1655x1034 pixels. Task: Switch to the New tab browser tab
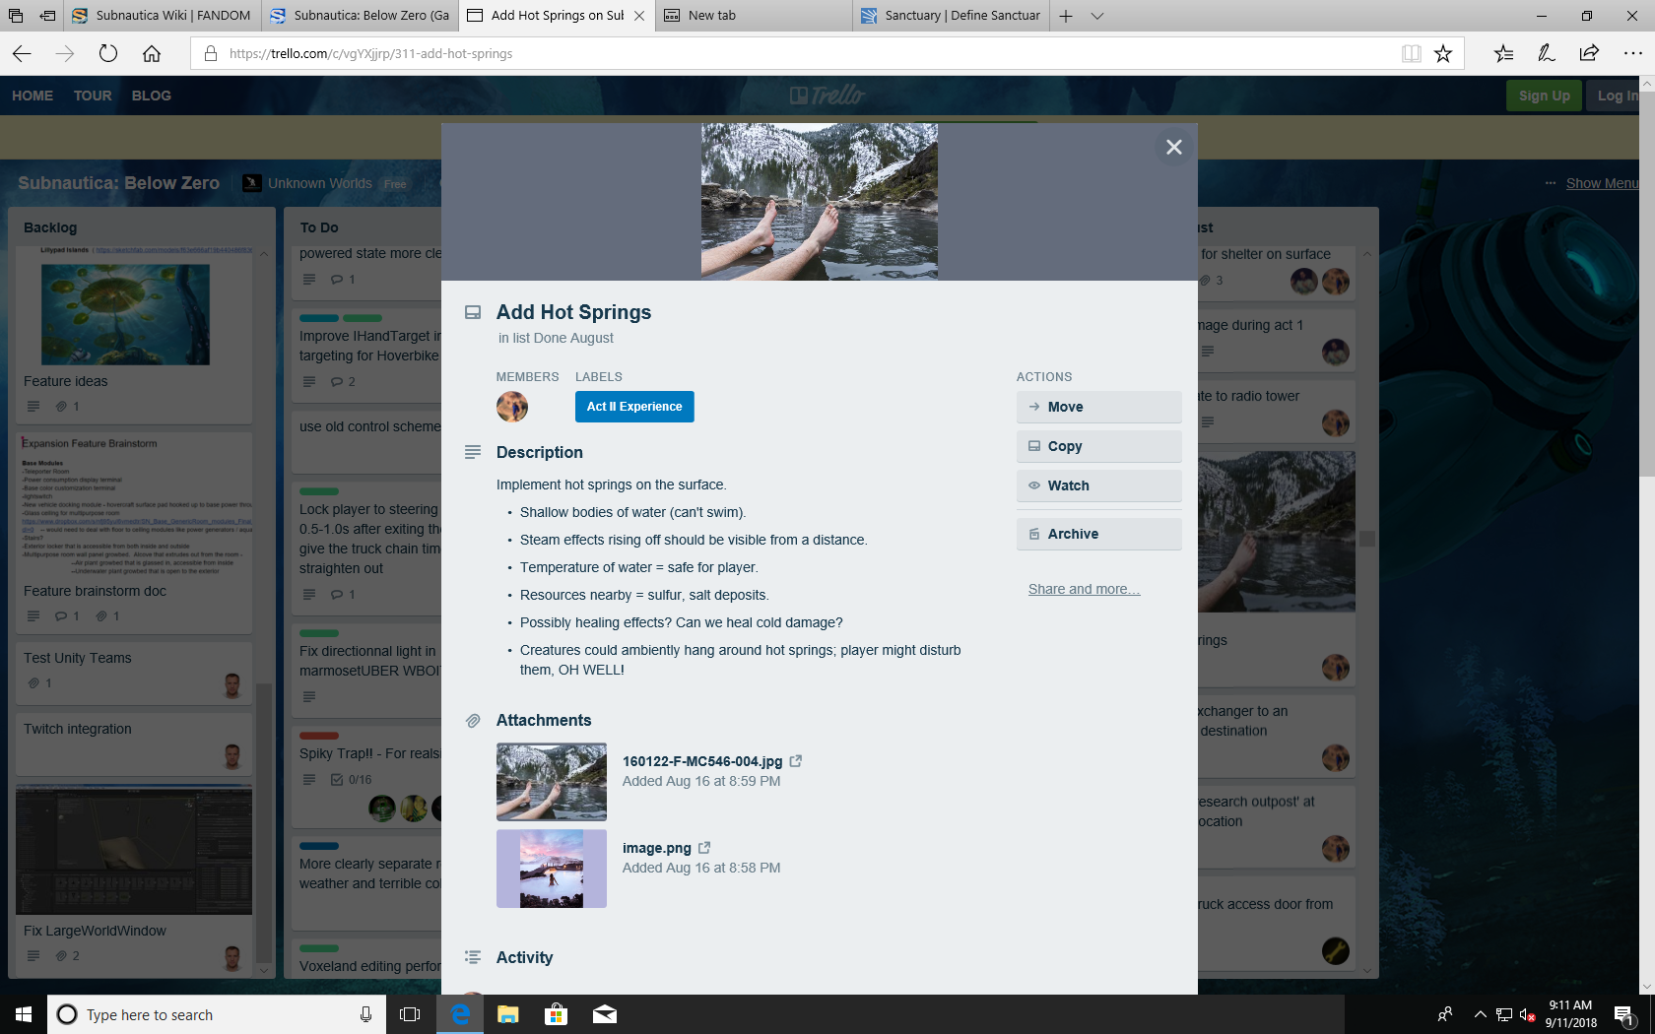[754, 16]
